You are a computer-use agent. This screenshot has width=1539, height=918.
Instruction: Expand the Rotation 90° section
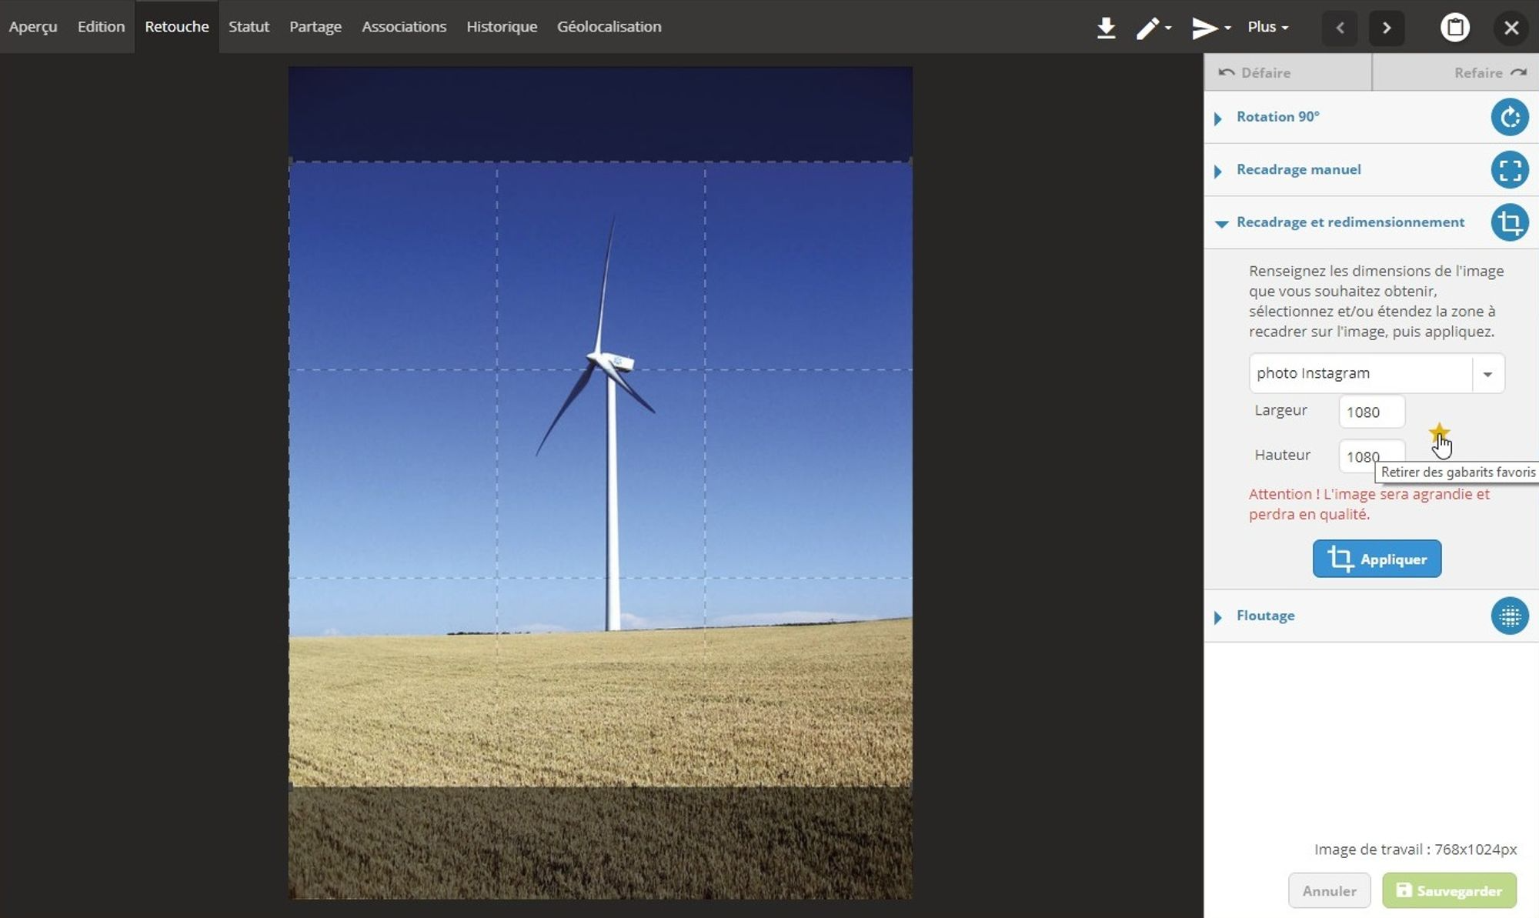[x=1277, y=117]
